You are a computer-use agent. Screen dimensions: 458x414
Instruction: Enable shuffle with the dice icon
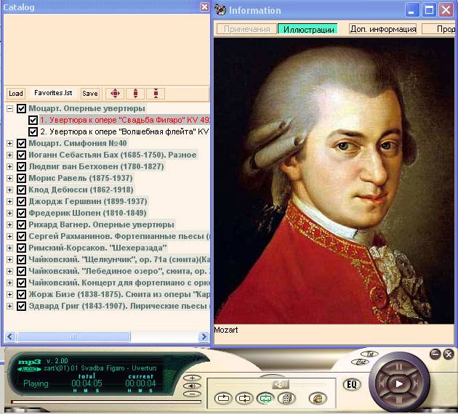[286, 398]
